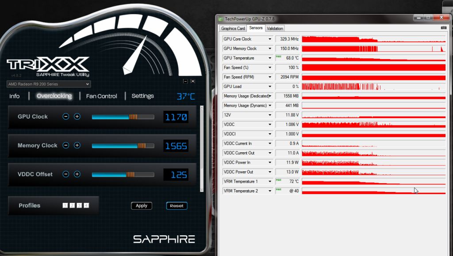Decrease GPU Clock with the minus button

[66, 117]
